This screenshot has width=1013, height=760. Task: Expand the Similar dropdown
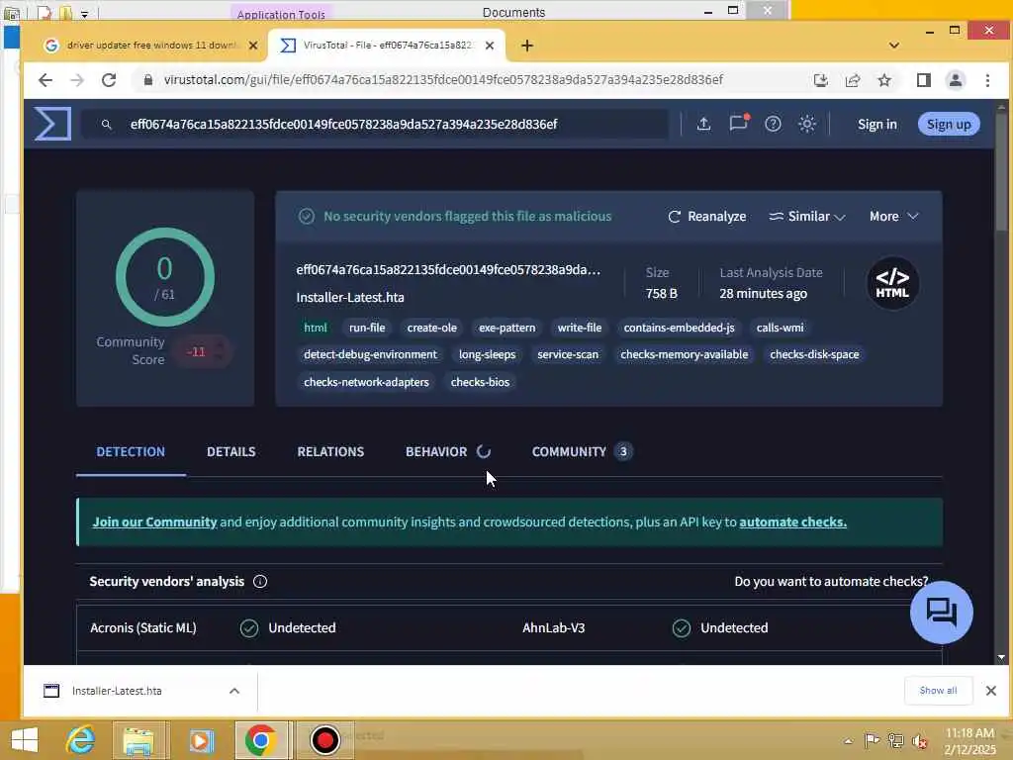[807, 217]
